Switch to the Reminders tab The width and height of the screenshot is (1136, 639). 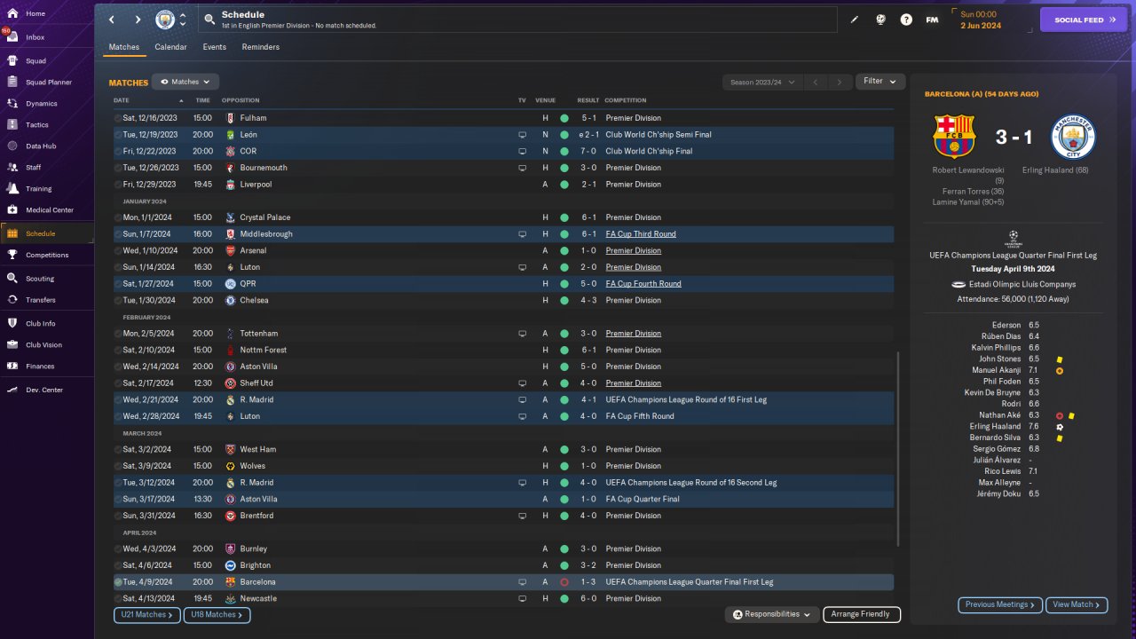[261, 47]
